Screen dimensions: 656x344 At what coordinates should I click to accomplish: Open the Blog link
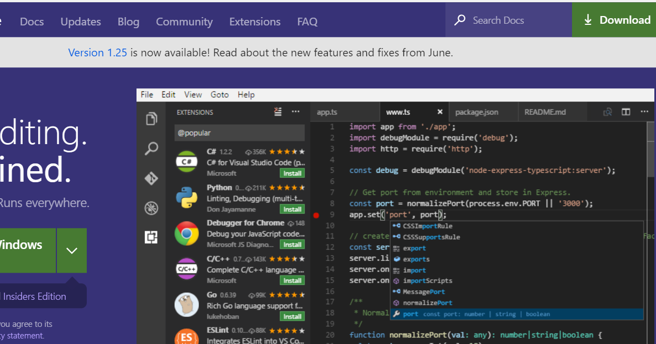tap(128, 22)
